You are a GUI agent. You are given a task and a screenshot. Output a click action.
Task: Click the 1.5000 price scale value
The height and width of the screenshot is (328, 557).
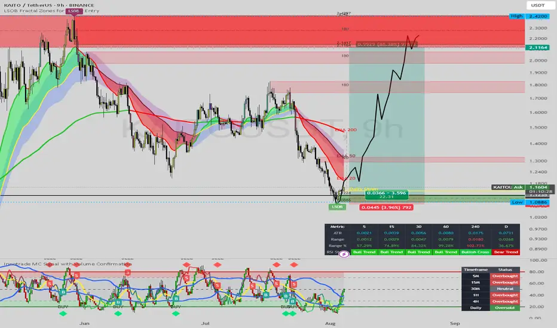[x=538, y=128]
